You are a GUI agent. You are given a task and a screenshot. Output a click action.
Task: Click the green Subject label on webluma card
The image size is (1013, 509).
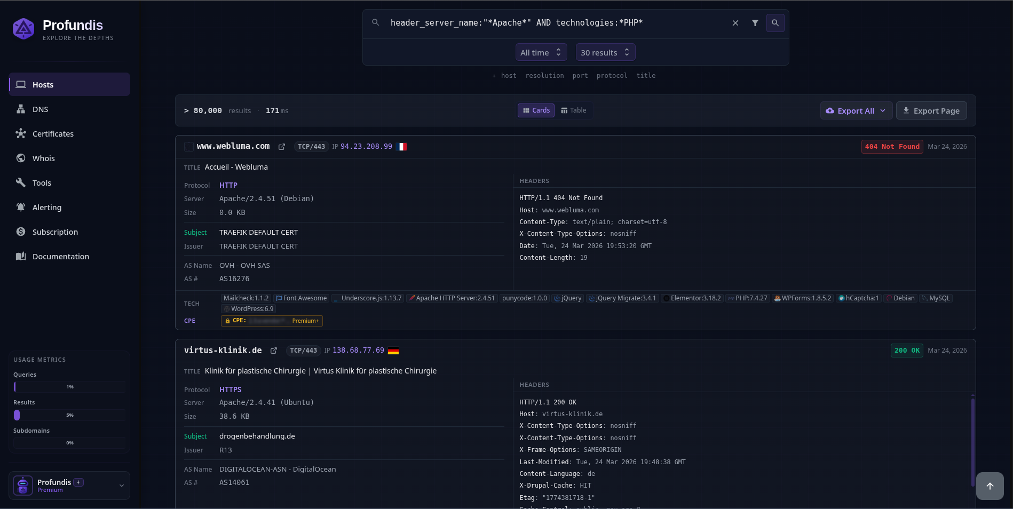195,233
